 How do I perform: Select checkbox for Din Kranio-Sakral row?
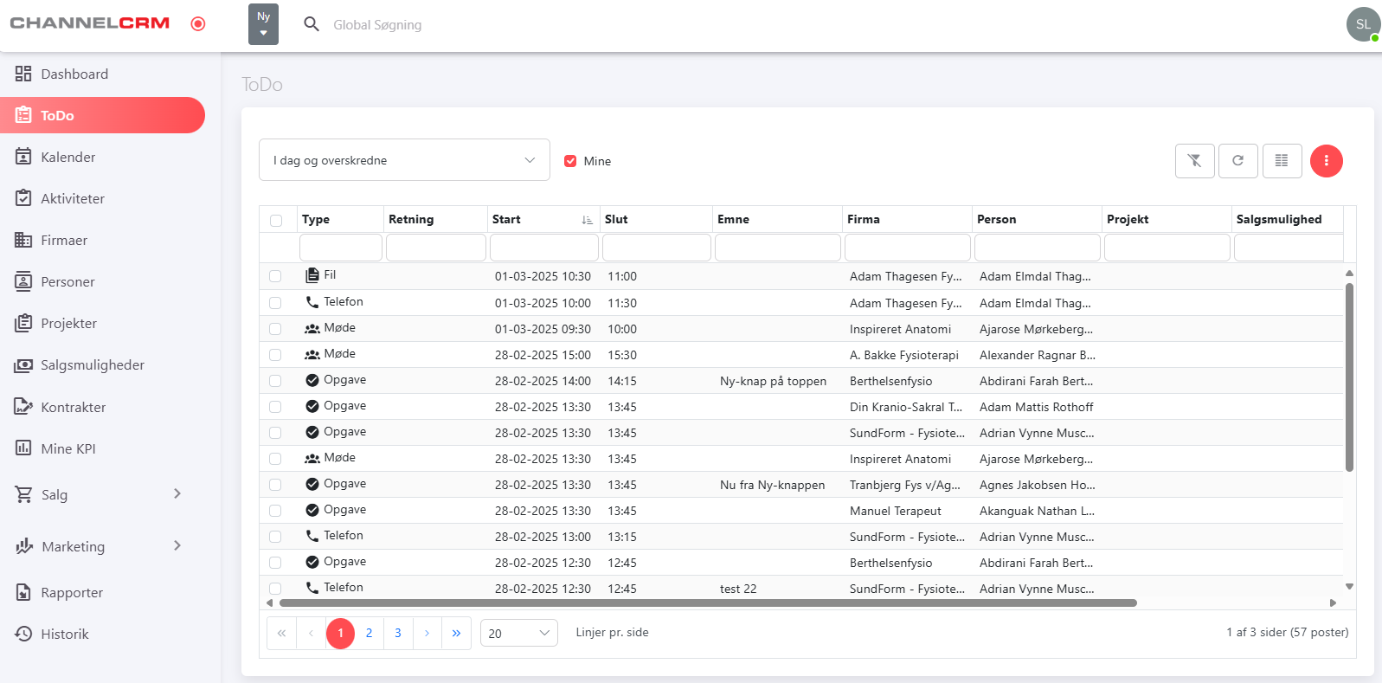[x=275, y=407]
